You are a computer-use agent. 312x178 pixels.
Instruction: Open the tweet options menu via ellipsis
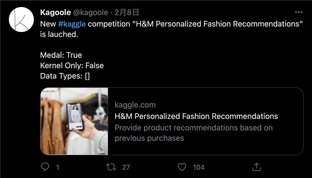(x=298, y=12)
